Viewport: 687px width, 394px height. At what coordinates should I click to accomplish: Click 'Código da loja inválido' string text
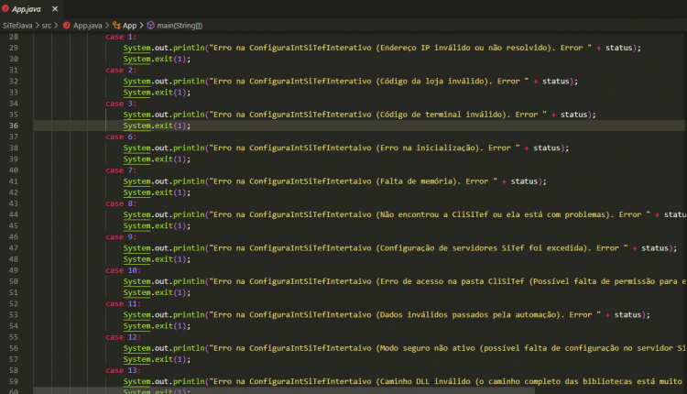click(x=431, y=81)
